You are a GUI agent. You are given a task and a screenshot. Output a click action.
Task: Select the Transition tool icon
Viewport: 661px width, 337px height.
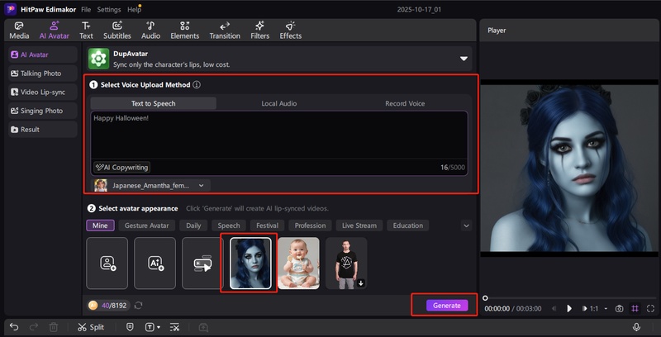coord(225,31)
